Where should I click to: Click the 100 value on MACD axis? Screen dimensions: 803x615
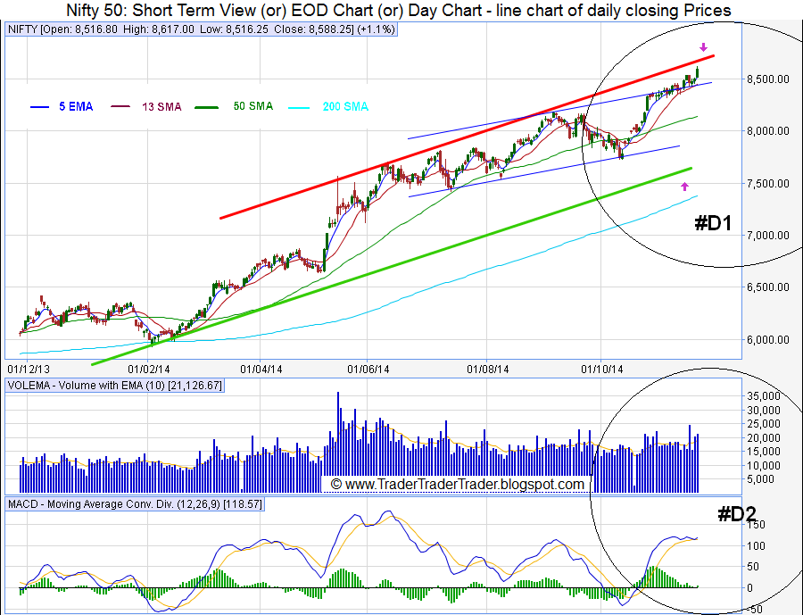756,545
